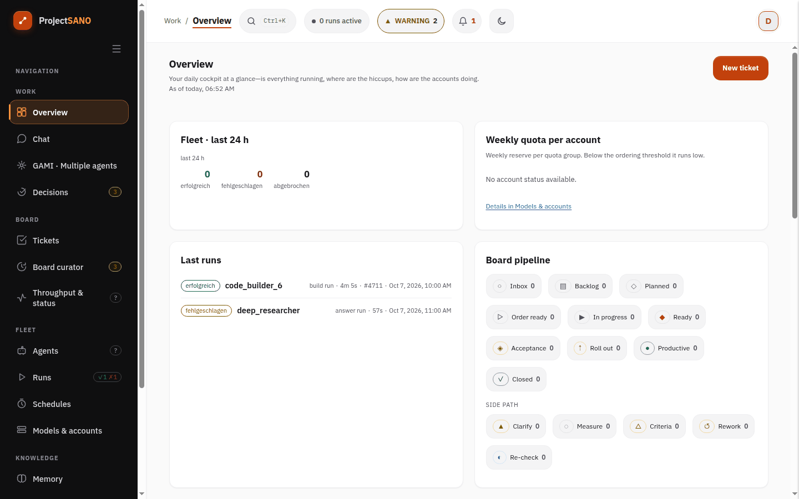Open Chat in sidebar
799x499 pixels.
(x=69, y=139)
